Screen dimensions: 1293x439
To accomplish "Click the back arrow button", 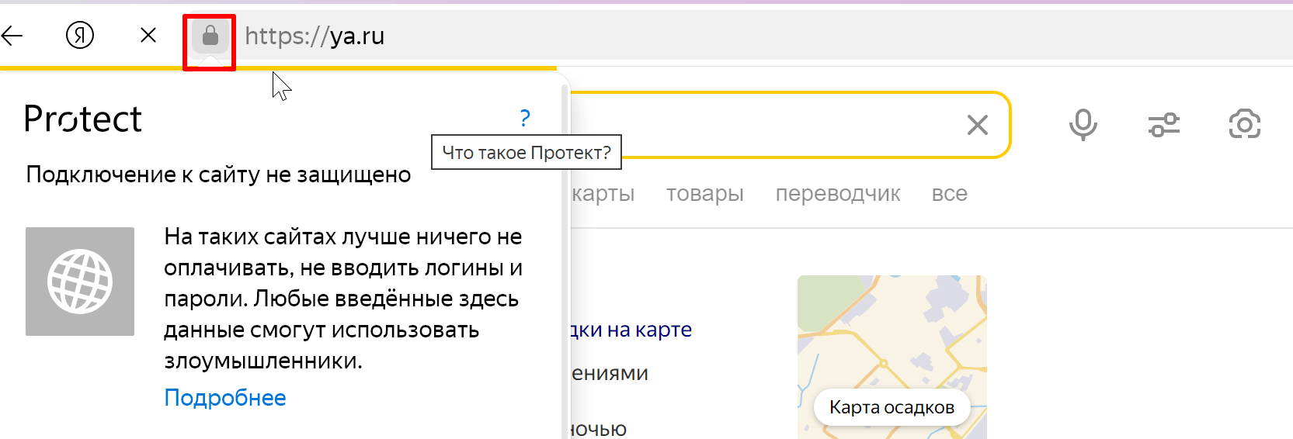I will [12, 35].
